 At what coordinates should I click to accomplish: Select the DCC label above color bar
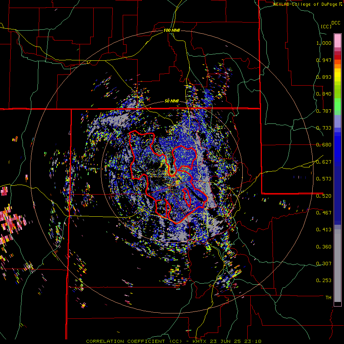coord(336,23)
